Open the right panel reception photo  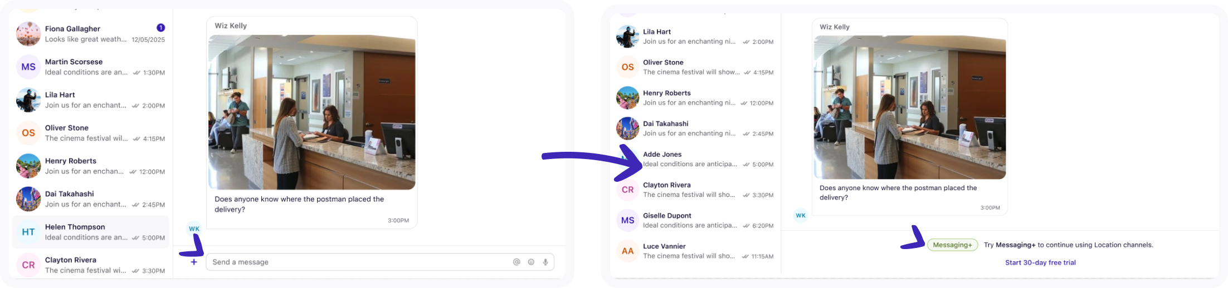[910, 107]
